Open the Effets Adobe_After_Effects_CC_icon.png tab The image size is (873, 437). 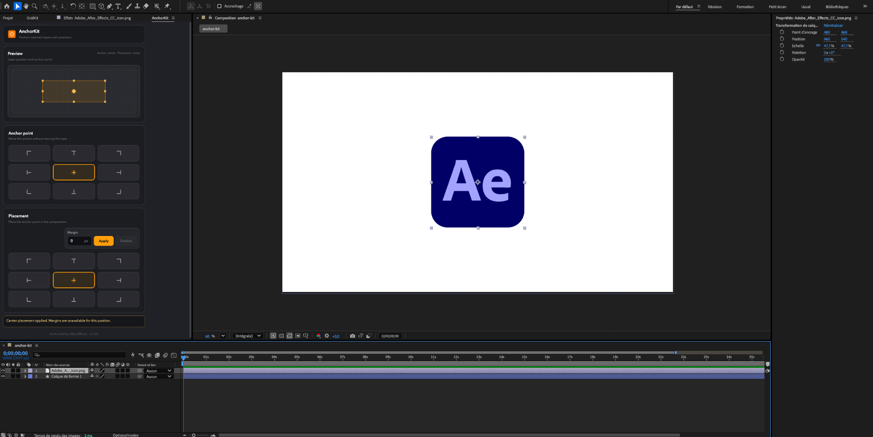(x=97, y=18)
